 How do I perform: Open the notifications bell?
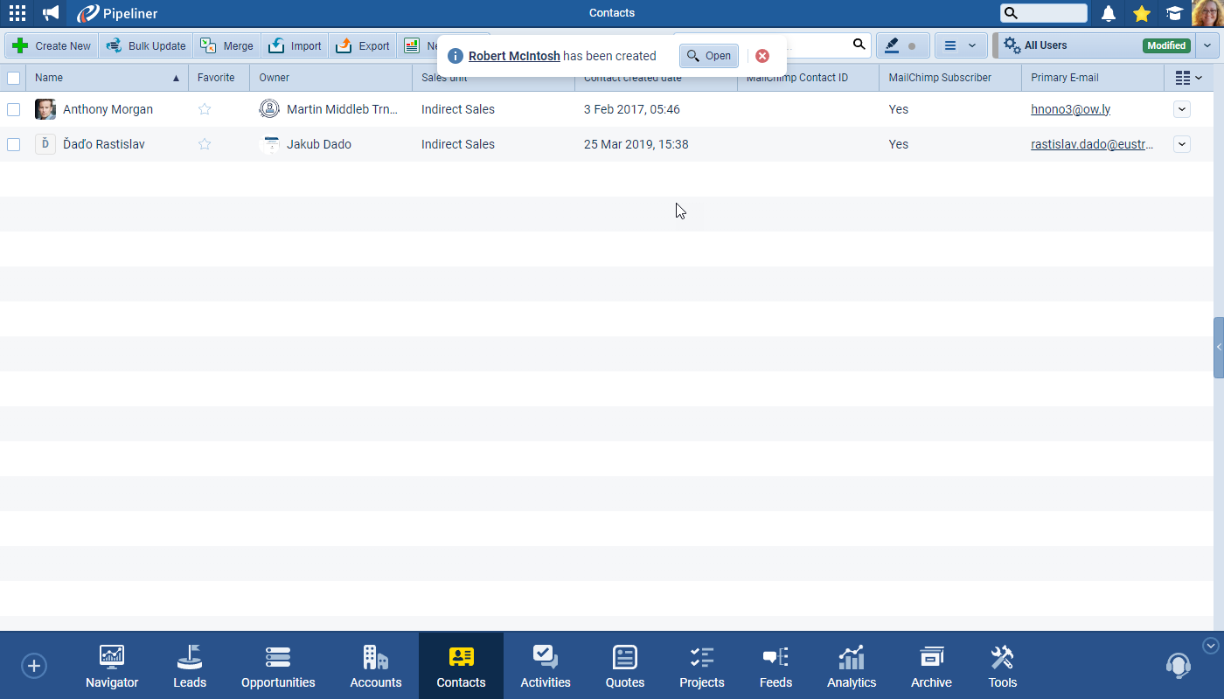1109,13
